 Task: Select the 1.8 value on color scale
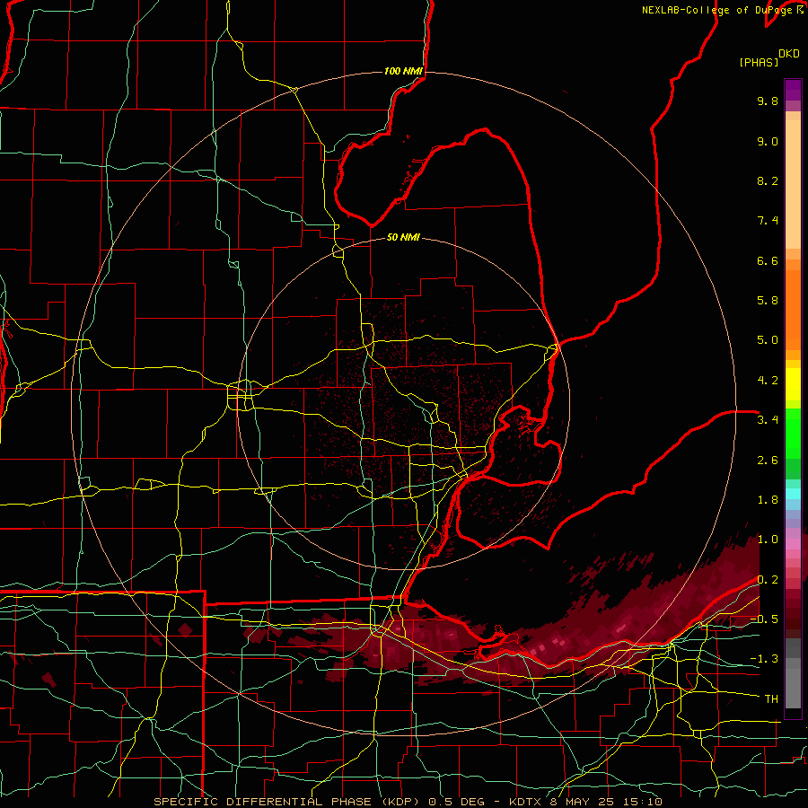pos(768,500)
